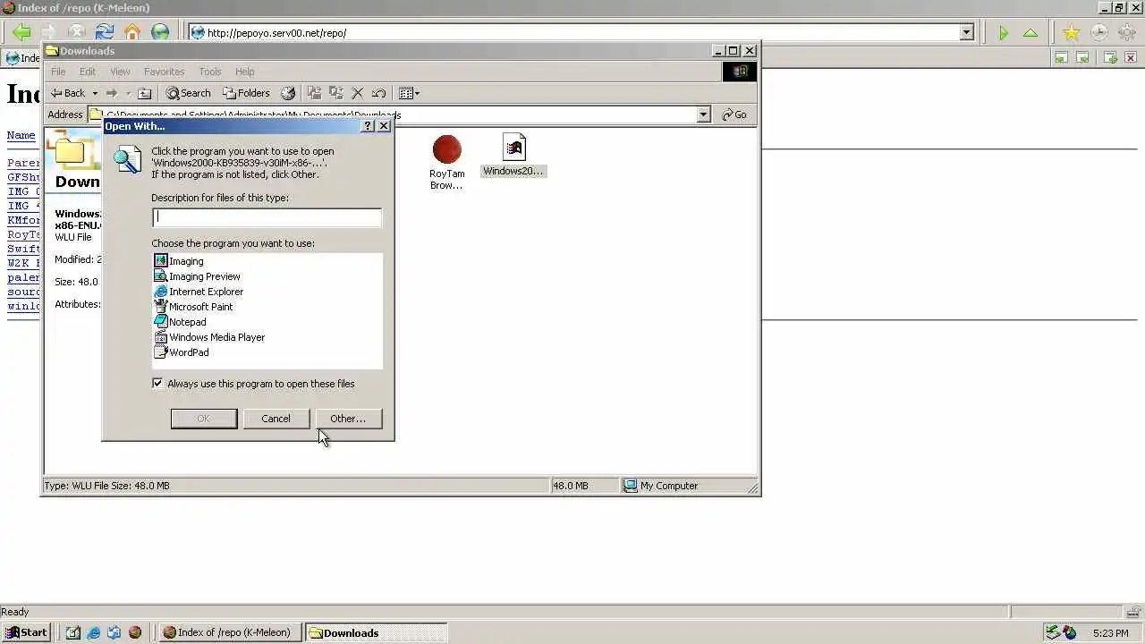Select Windows20... file icon in Downloads
The height and width of the screenshot is (644, 1145).
[x=513, y=155]
